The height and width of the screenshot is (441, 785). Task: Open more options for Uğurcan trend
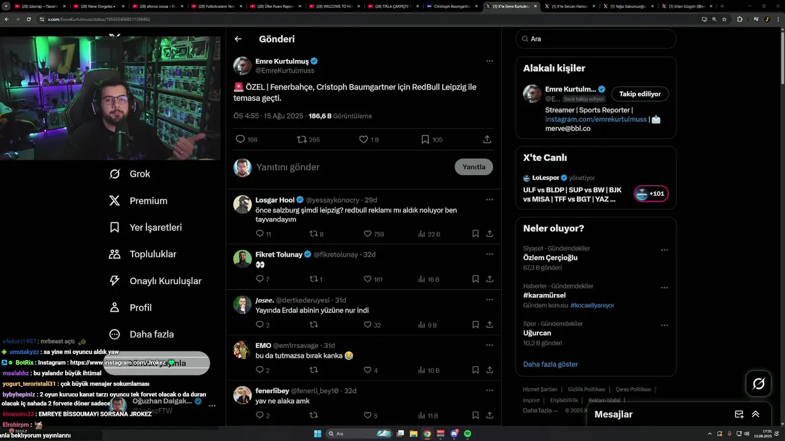[664, 325]
